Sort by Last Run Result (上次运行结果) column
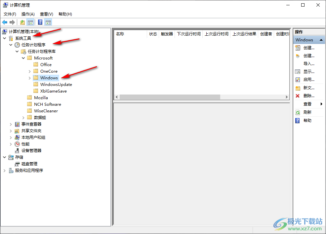 [244, 34]
